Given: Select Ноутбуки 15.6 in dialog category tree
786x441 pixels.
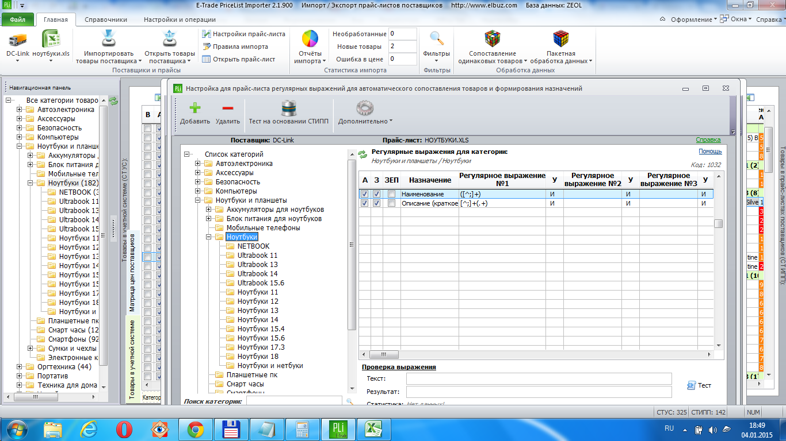Looking at the screenshot, I should pos(261,338).
